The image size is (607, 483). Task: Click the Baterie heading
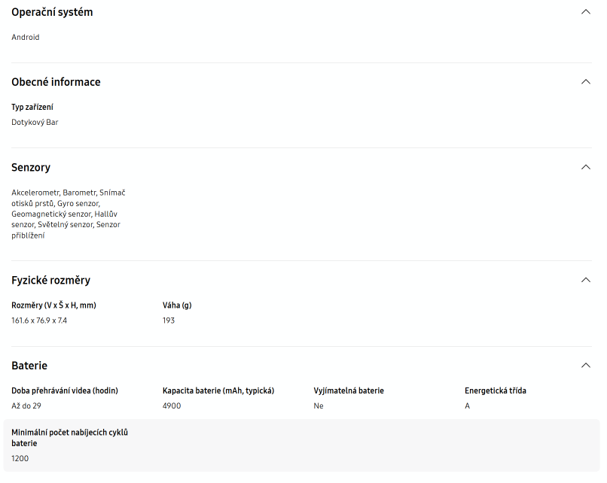pos(29,366)
